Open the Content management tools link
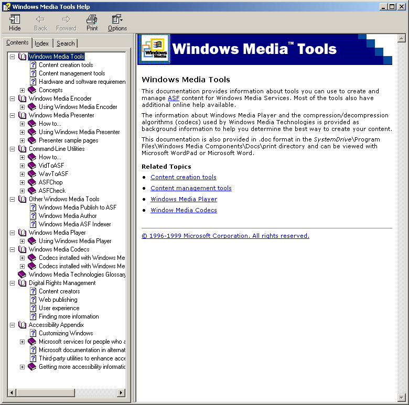This screenshot has width=409, height=405. click(x=191, y=188)
